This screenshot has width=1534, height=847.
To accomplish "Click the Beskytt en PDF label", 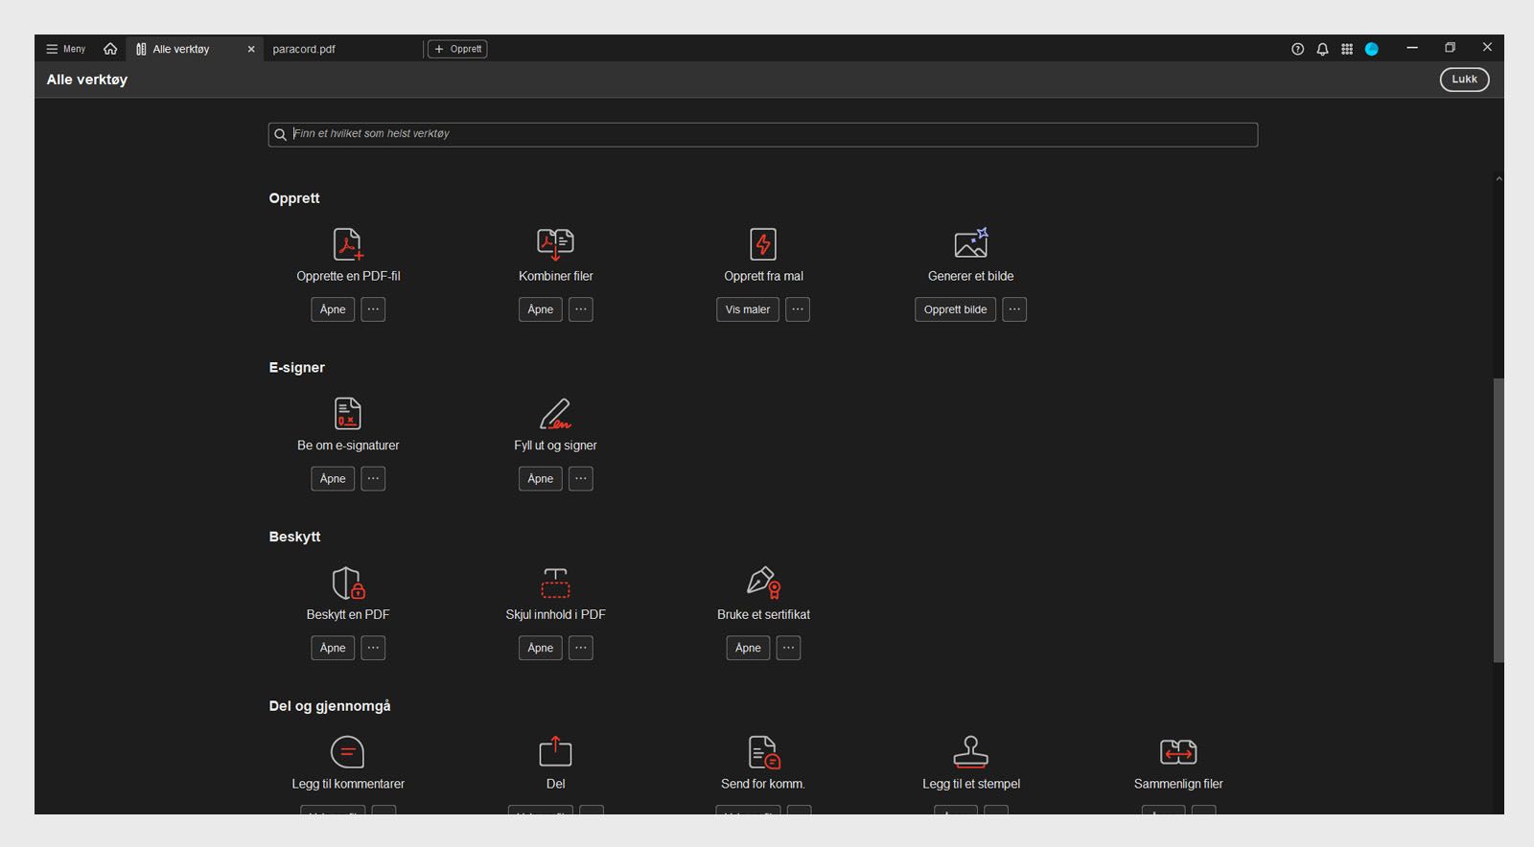I will [x=348, y=615].
